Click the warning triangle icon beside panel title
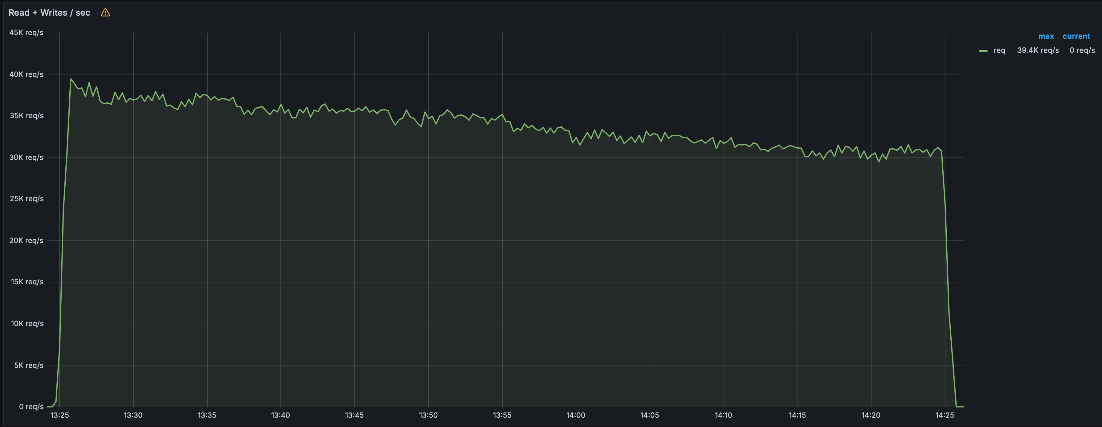Image resolution: width=1102 pixels, height=427 pixels. click(x=105, y=12)
